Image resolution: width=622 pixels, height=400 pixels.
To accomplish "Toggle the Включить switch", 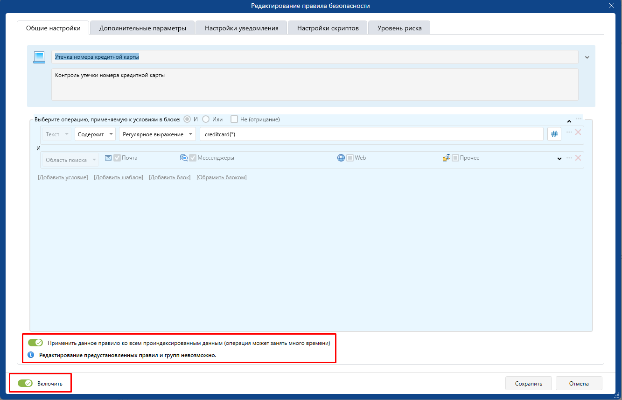I will [x=25, y=383].
